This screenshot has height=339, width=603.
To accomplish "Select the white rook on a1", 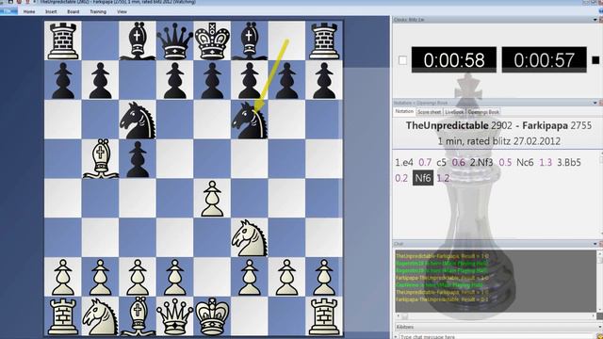I will pyautogui.click(x=63, y=316).
